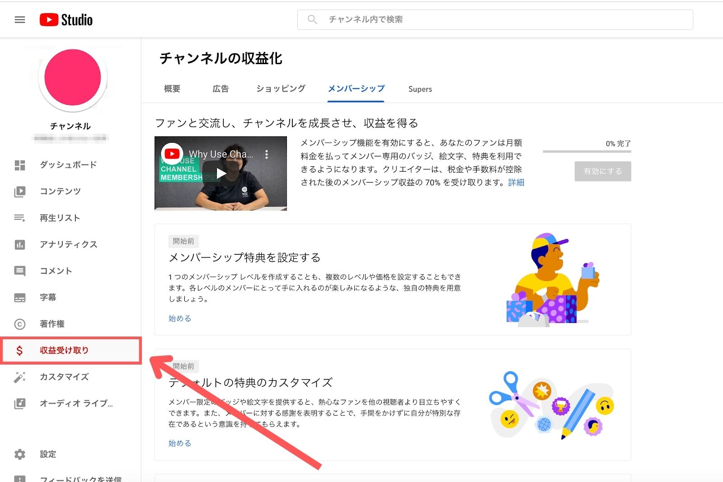Screen dimensions: 723x482
Task: Click the チャンネルの収益化 page title
Action: [x=221, y=58]
